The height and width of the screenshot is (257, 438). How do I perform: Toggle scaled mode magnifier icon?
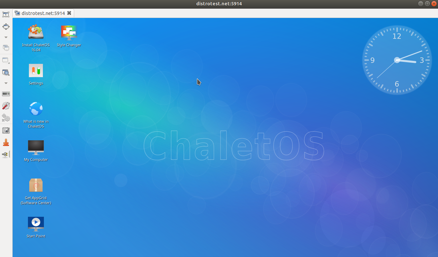[6, 72]
